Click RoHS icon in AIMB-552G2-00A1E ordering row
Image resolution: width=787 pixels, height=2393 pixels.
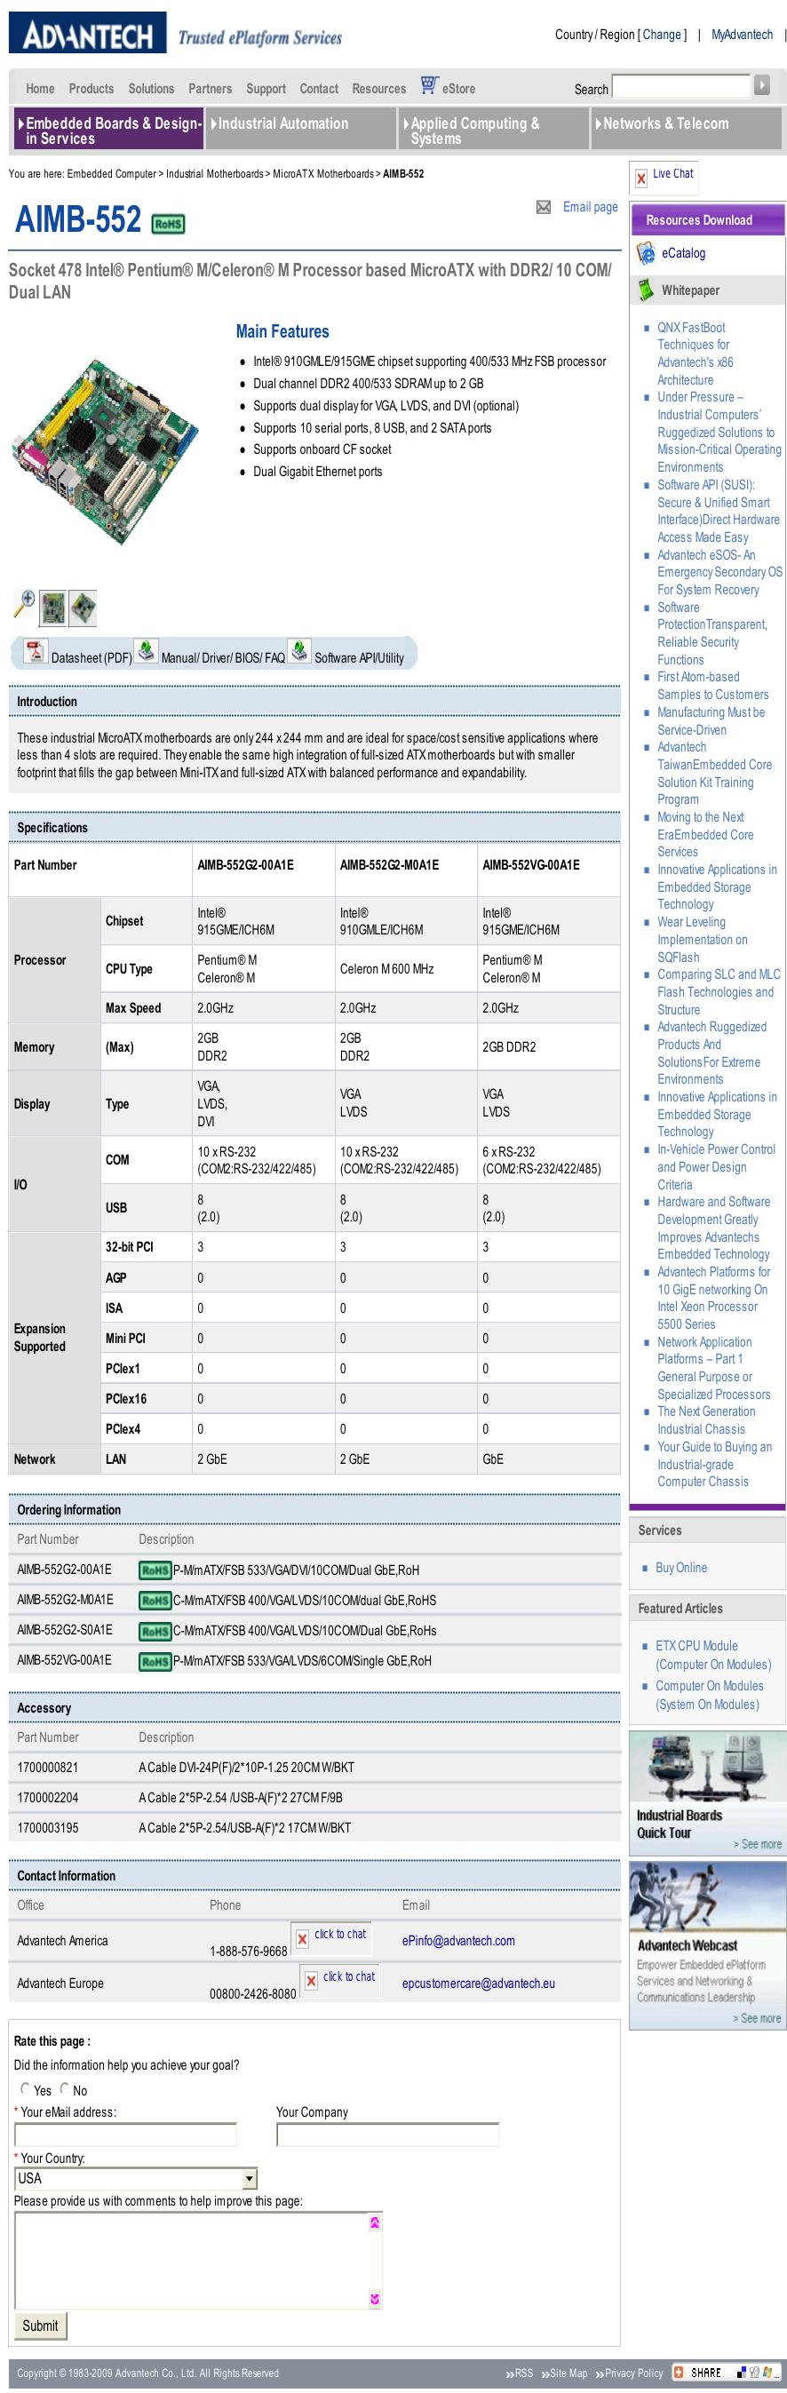click(155, 1570)
